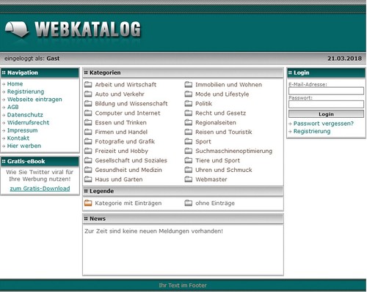The height and width of the screenshot is (292, 367).
Task: Click folder icon beside Gesellschaft und Soziales
Action: coord(88,160)
